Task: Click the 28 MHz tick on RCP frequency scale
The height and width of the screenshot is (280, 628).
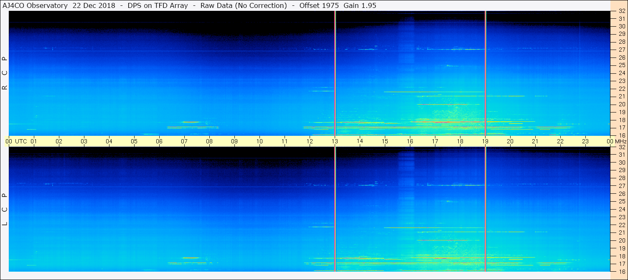Action: point(622,42)
